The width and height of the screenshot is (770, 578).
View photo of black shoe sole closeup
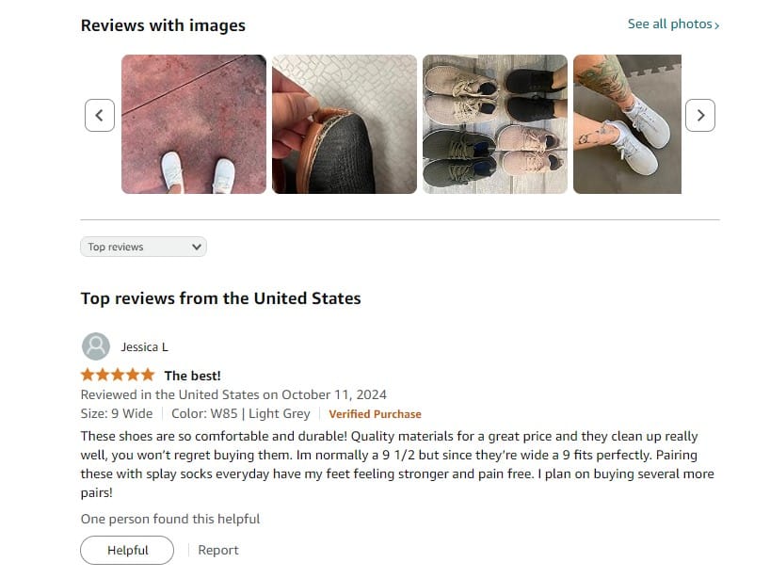345,124
